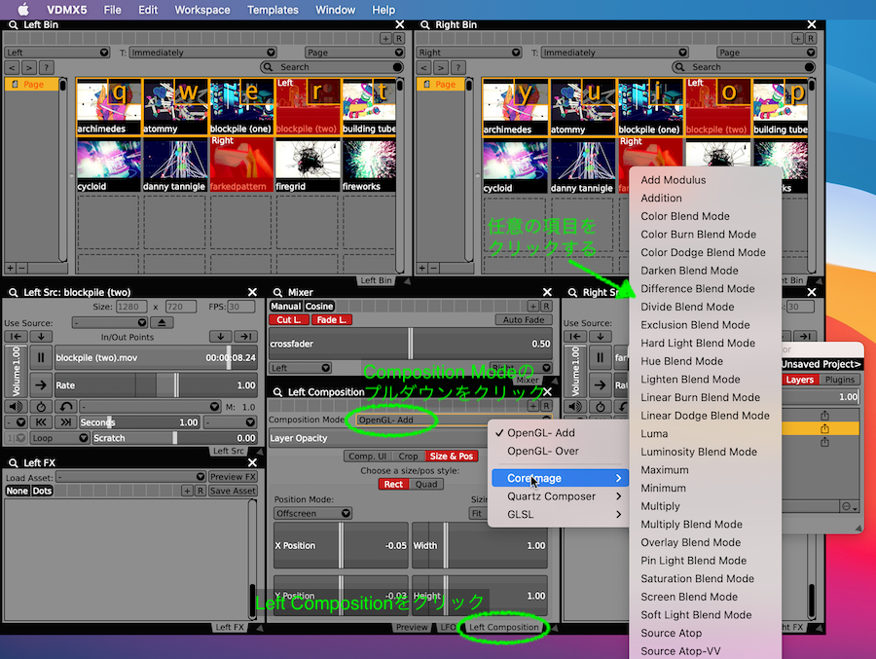
Task: Pause playback in Left Src panel
Action: (41, 357)
